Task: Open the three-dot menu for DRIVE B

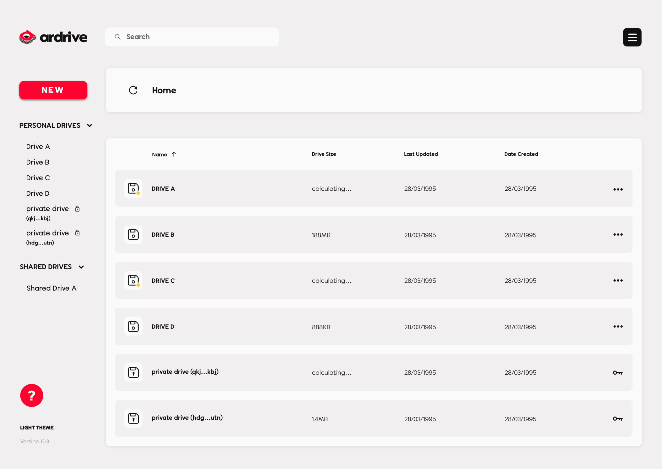Action: click(x=618, y=234)
